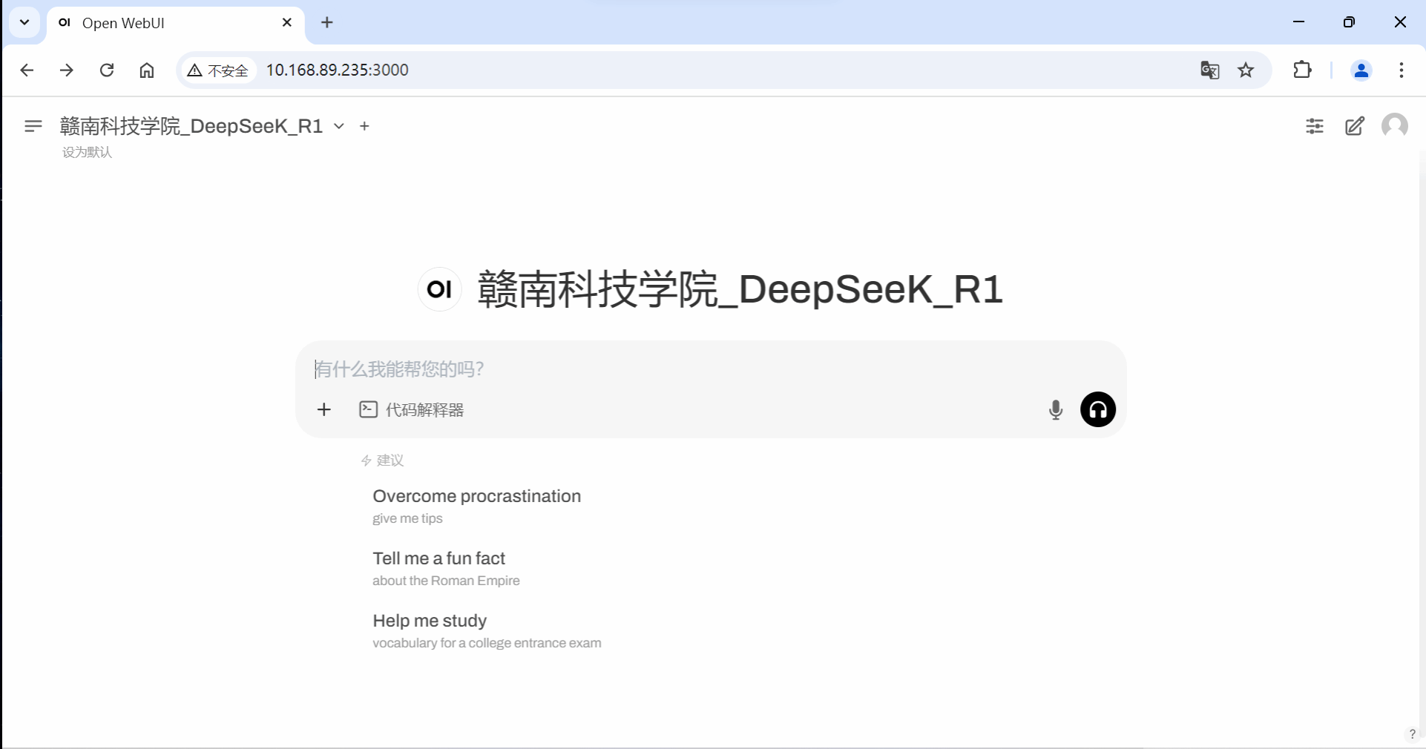Open the user profile avatar menu
The image size is (1426, 749).
[x=1395, y=126]
